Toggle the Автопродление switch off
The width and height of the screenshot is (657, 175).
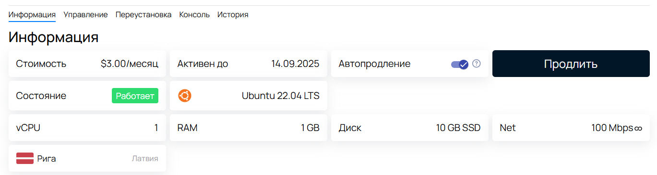[460, 64]
